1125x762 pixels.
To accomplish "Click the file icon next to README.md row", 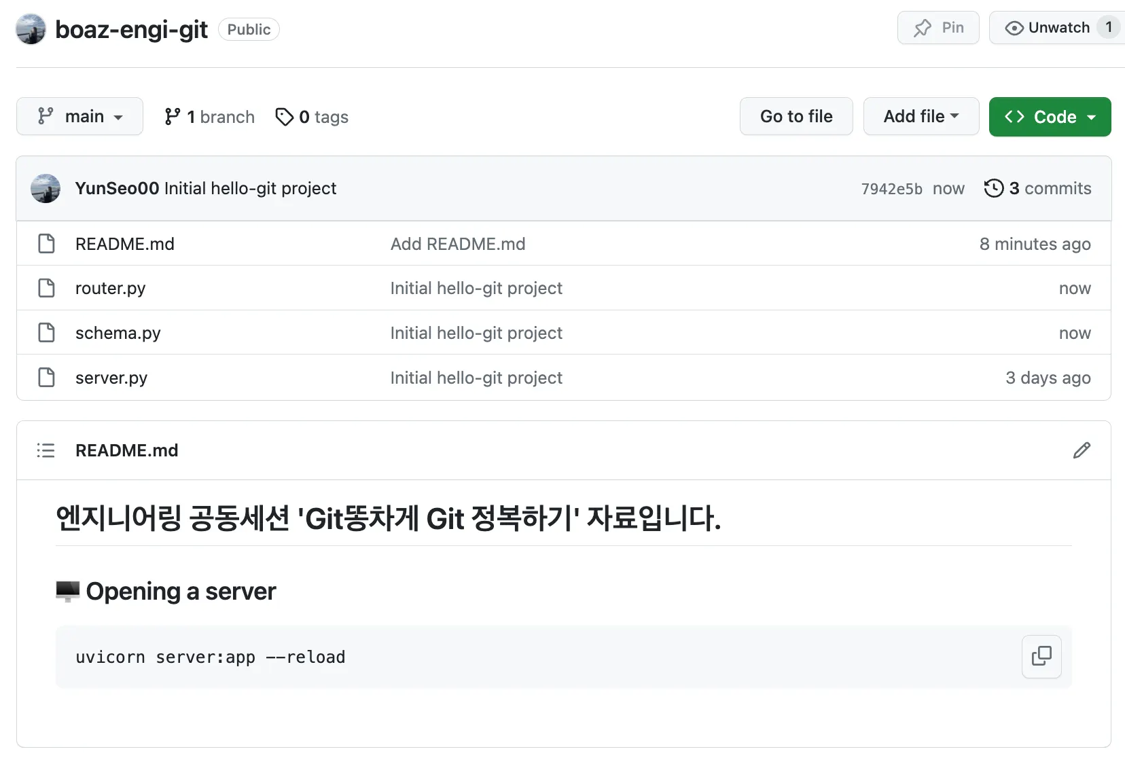I will click(x=46, y=243).
